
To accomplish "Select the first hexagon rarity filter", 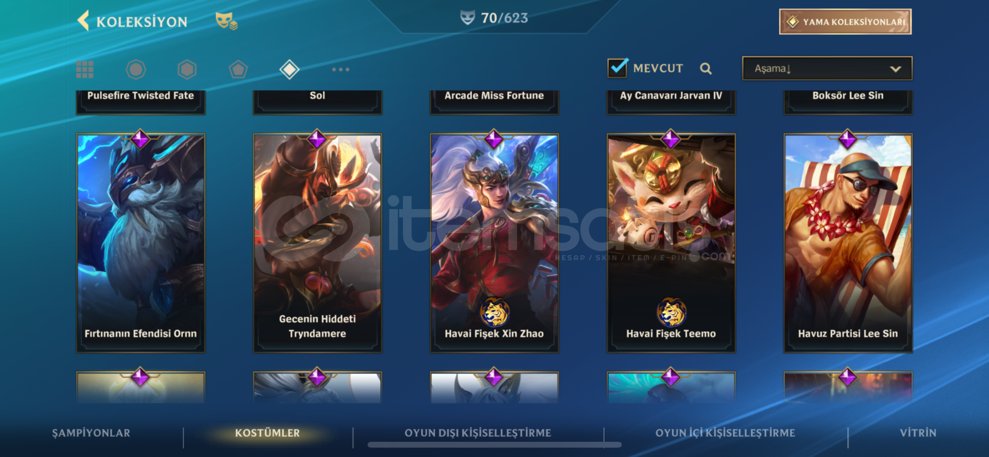I will (136, 69).
